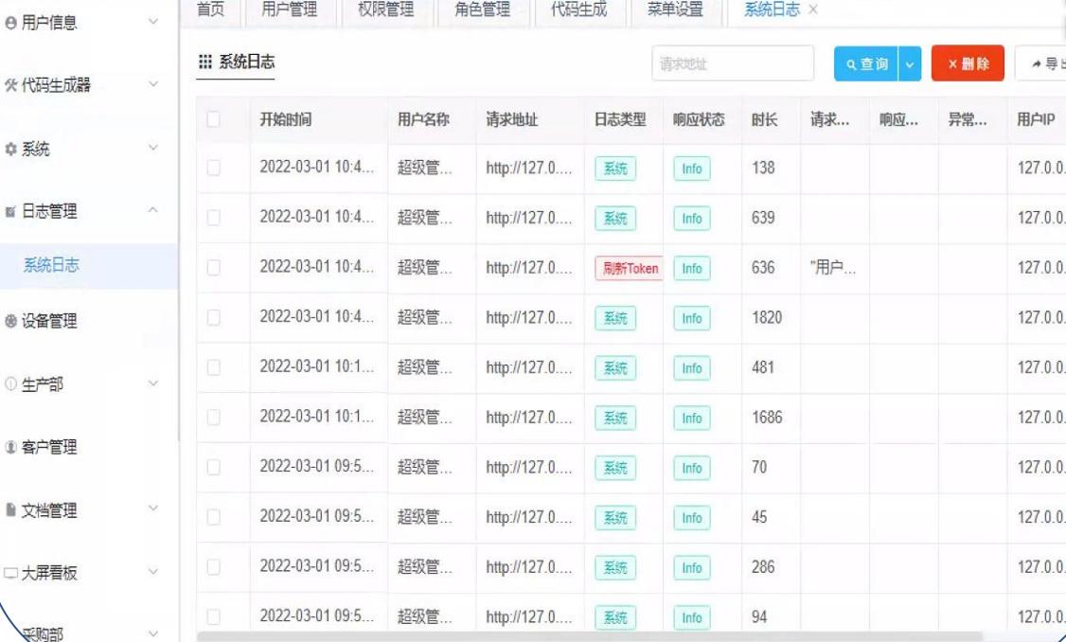Click the 设备管理 sidebar icon
The width and height of the screenshot is (1066, 642).
pos(10,321)
